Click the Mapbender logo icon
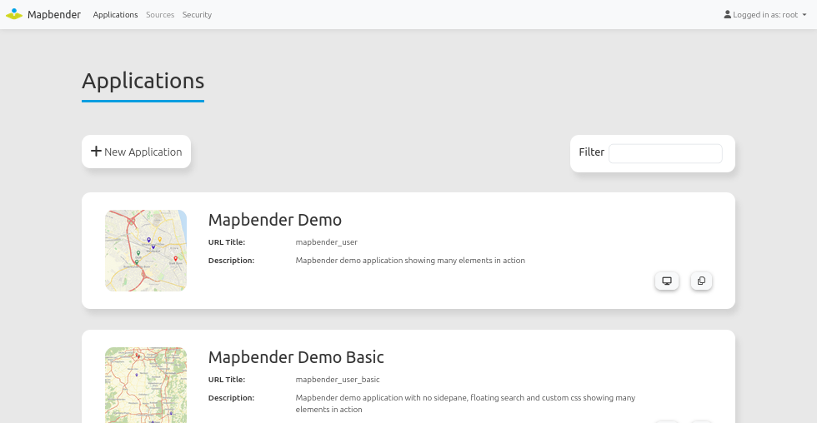 click(14, 14)
